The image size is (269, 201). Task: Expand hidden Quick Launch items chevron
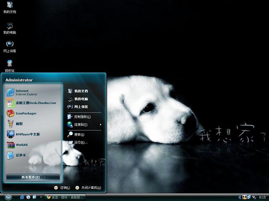point(41,197)
